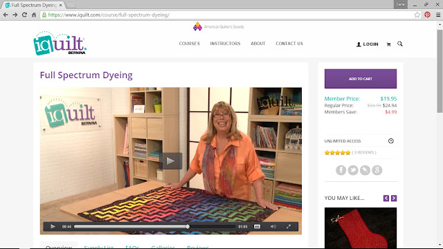Image resolution: width=443 pixels, height=249 pixels.
Task: Share course on Facebook
Action: (341, 170)
